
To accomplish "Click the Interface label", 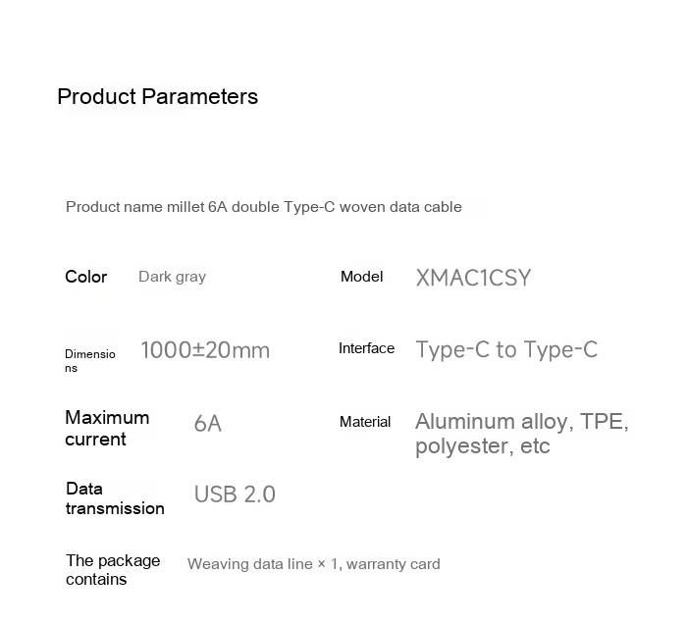I will pos(367,348).
